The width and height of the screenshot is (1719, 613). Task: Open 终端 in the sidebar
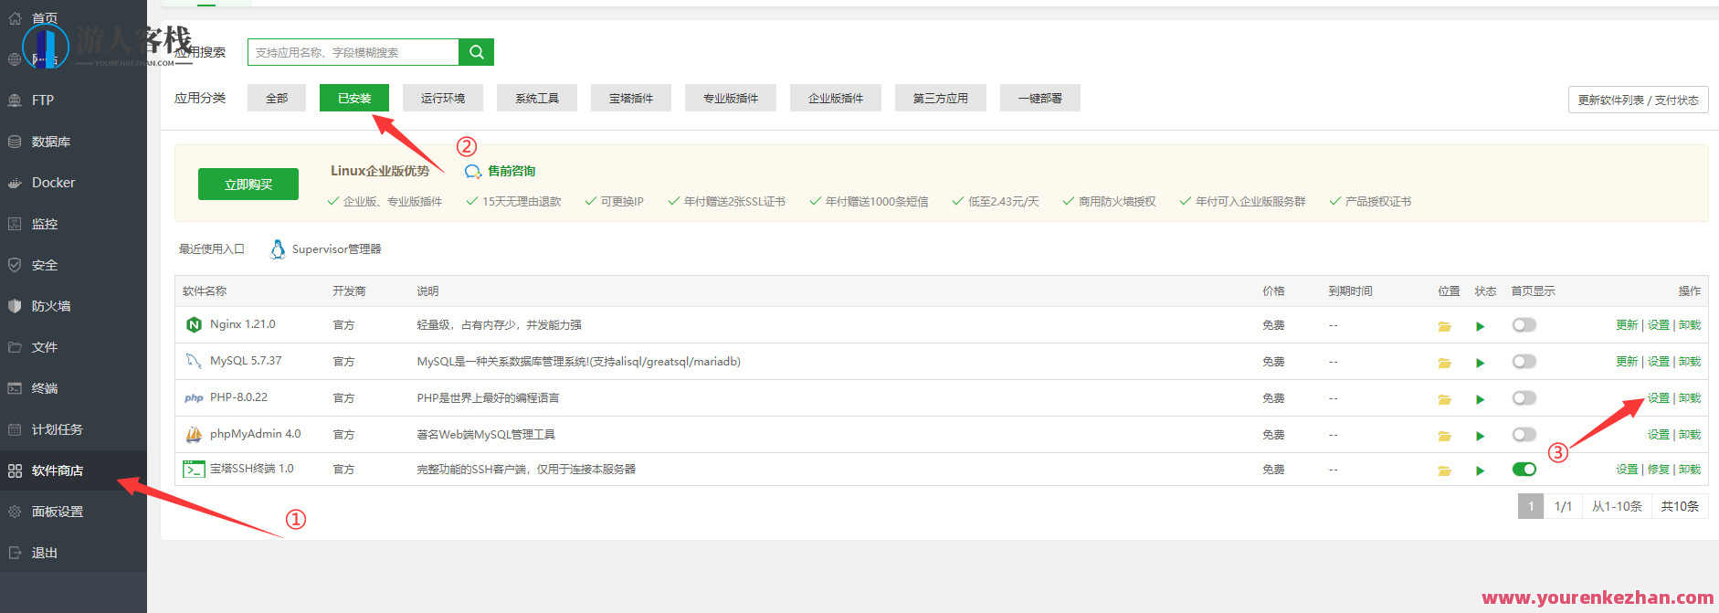[73, 388]
